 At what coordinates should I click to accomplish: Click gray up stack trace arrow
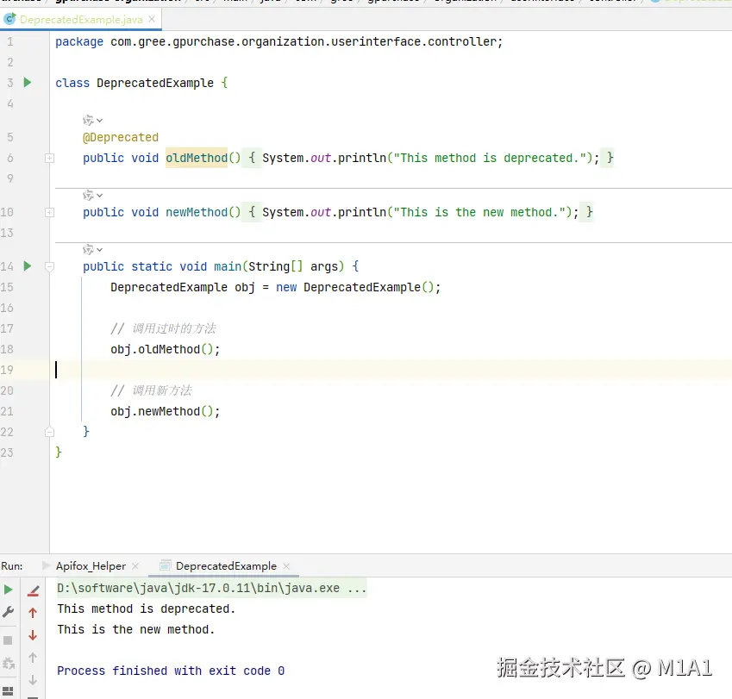coord(33,658)
